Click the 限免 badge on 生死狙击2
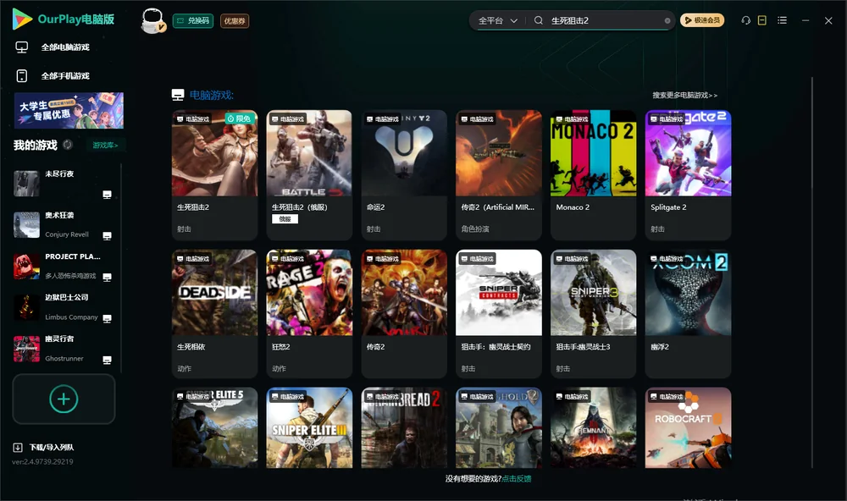Screen dimensions: 847x501 [240, 118]
